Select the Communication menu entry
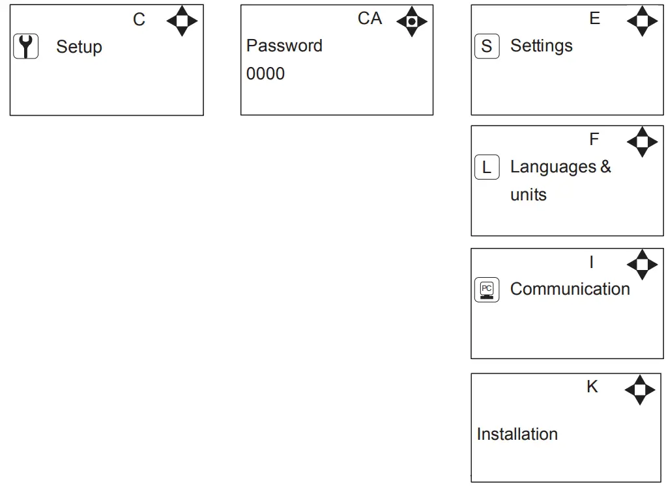This screenshot has width=666, height=486. click(x=570, y=290)
